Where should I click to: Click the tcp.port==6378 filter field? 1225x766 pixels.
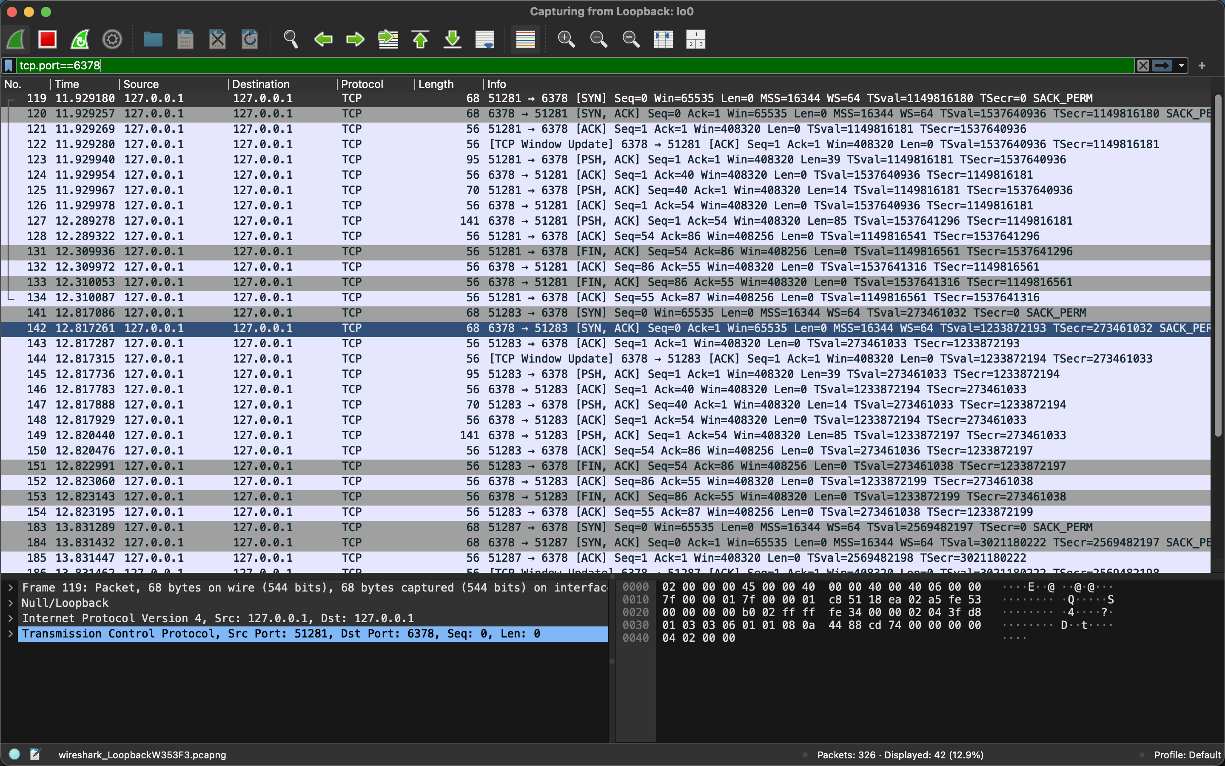557,66
